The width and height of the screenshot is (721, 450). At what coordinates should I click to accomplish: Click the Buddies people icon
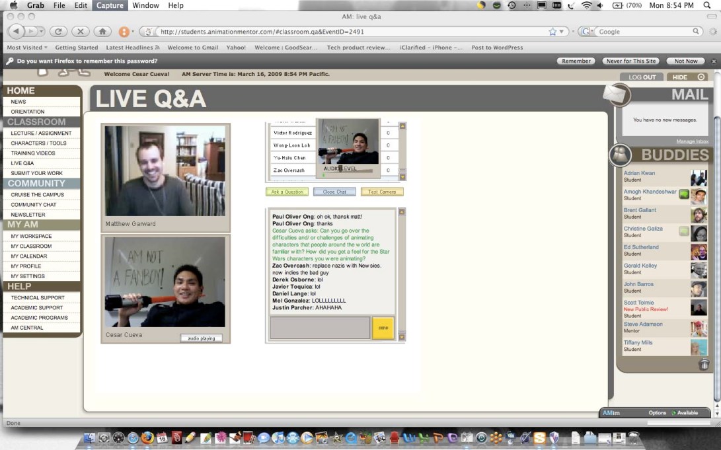pos(620,155)
